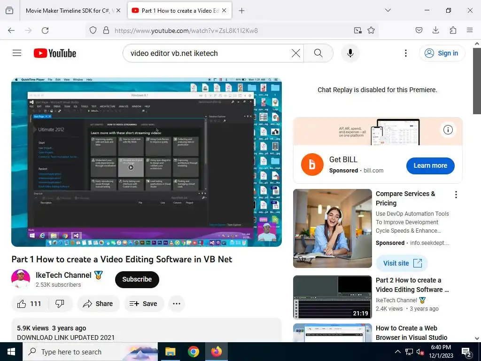Open picture-in-picture icon in address bar
The image size is (481, 361).
coord(357,30)
